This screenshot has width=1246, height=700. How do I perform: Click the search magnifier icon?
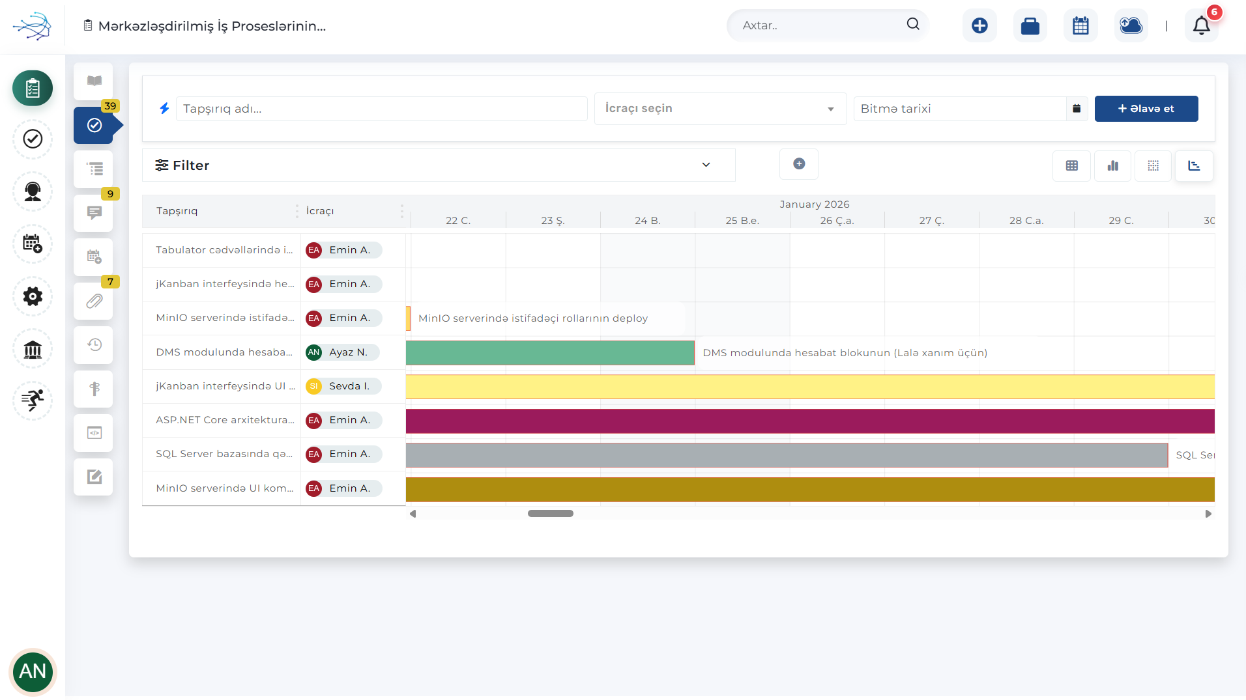(913, 24)
